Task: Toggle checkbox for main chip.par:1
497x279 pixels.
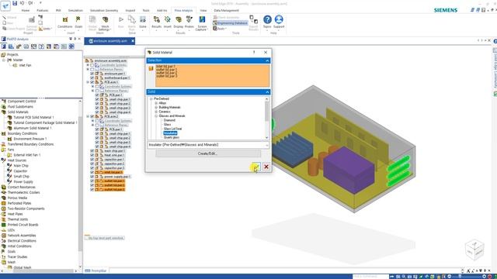Action: pos(92,151)
